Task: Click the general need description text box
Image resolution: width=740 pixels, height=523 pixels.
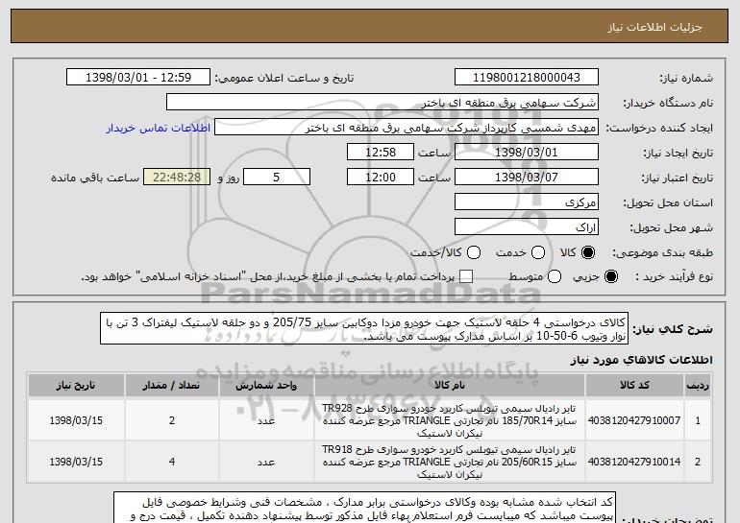Action: 364,328
